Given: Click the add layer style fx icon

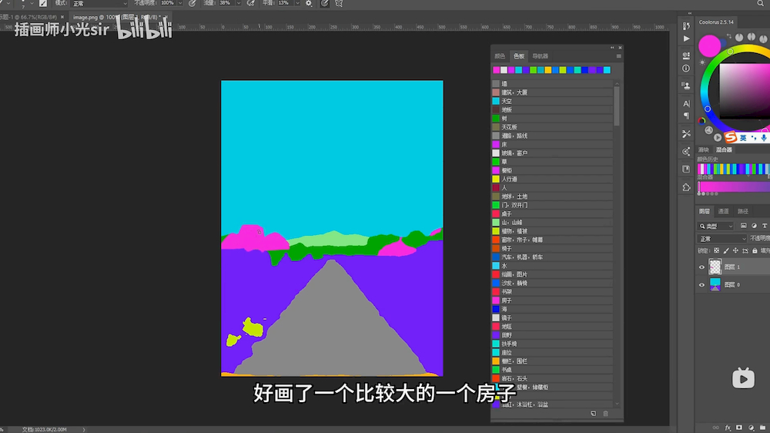Looking at the screenshot, I should click(x=728, y=426).
